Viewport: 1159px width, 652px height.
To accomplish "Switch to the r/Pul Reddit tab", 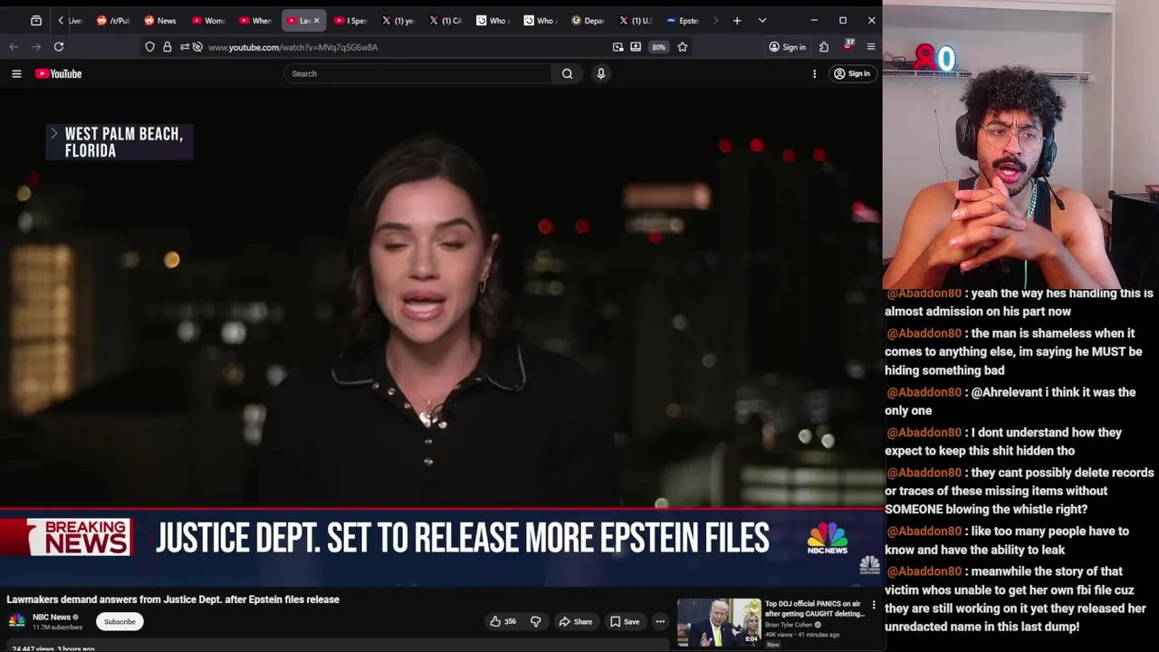I will [113, 20].
